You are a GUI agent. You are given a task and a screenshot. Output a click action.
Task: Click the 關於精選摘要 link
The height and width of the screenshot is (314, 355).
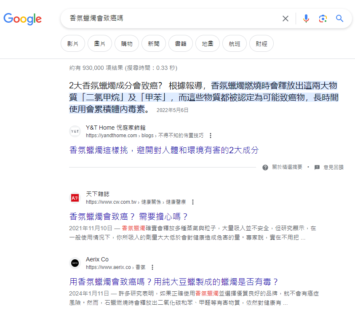(x=287, y=167)
